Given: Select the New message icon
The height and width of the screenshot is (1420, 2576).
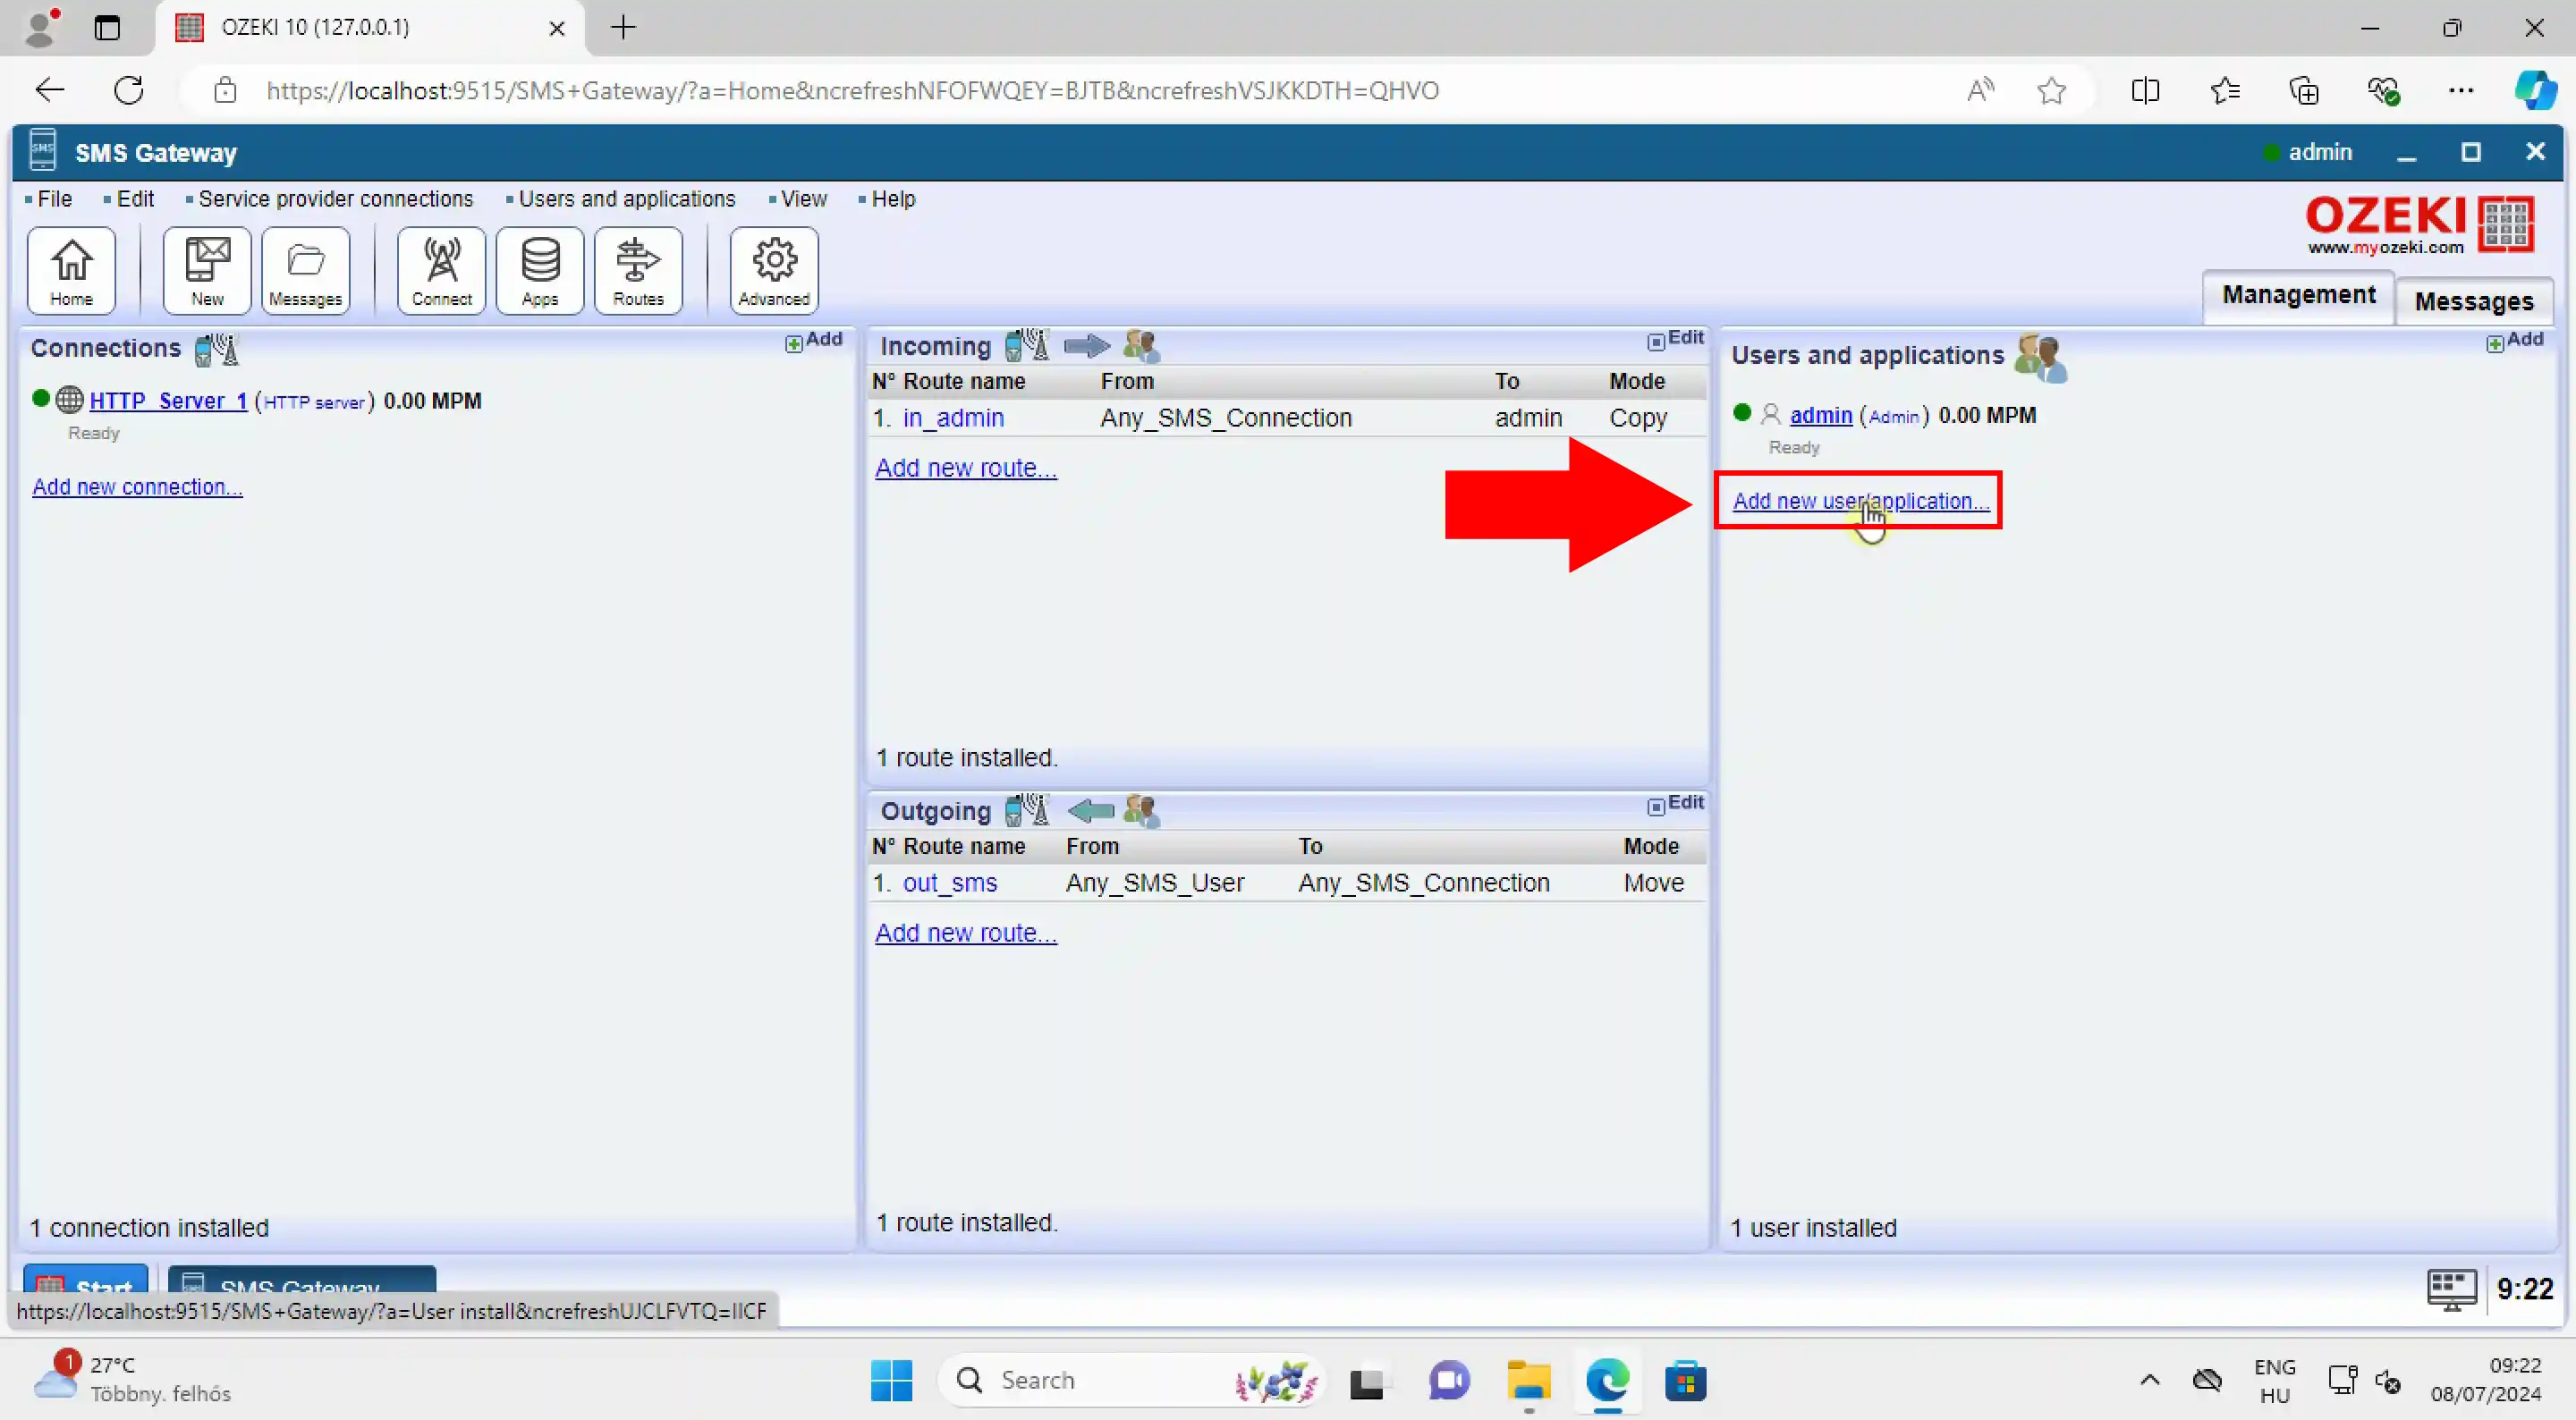Looking at the screenshot, I should coord(207,269).
